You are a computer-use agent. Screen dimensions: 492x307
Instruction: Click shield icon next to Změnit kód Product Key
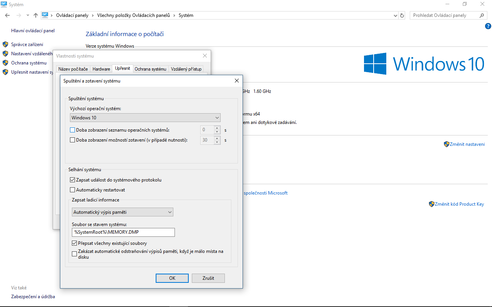point(432,204)
